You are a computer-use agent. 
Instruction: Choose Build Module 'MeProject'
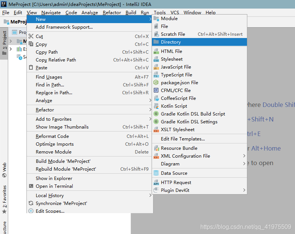[89, 161]
